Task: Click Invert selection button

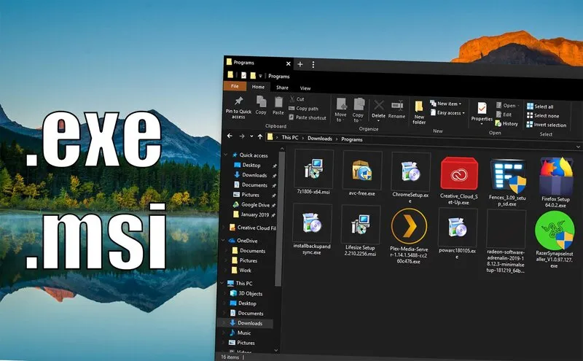Action: [x=549, y=125]
